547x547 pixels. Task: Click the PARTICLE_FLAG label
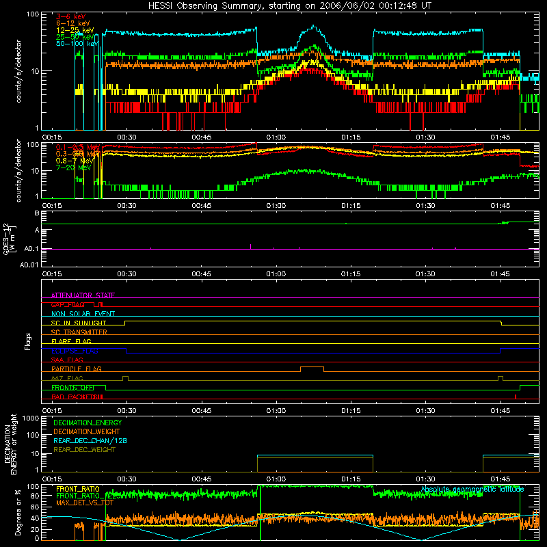(x=77, y=369)
